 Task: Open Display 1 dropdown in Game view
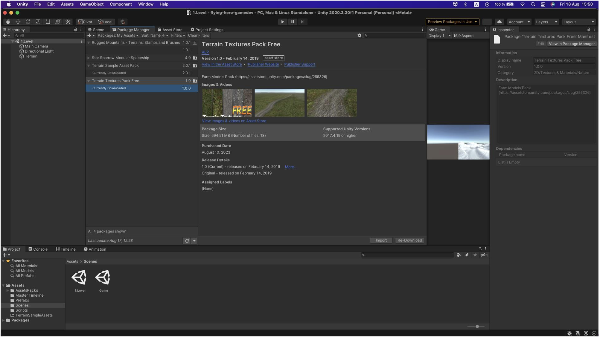coord(439,36)
